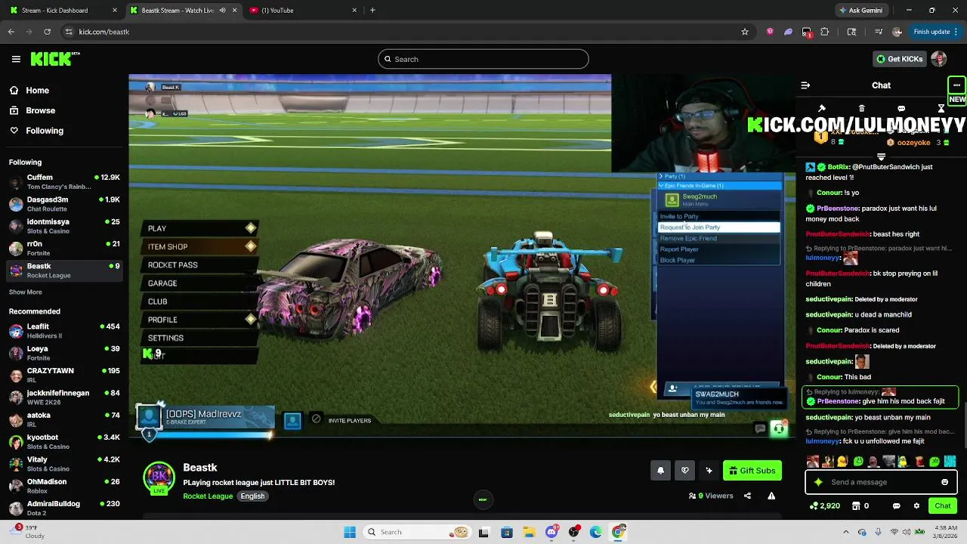Open AdmiralBulldog recommended channel
967x544 pixels.
[63, 508]
